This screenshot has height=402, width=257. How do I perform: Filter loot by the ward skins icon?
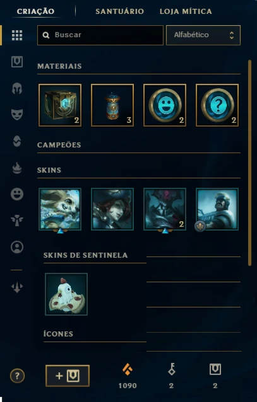17,221
